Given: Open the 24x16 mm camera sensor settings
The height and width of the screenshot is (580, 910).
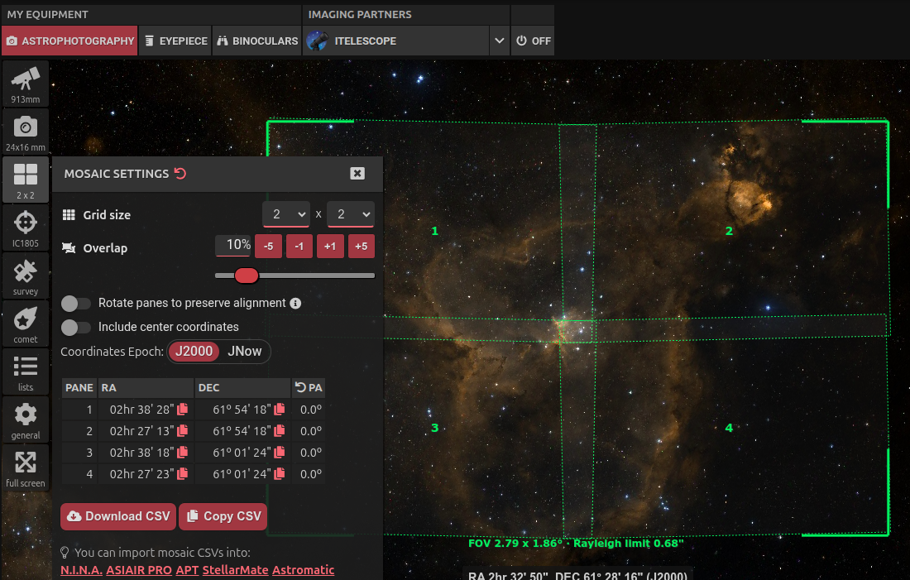Looking at the screenshot, I should point(26,132).
